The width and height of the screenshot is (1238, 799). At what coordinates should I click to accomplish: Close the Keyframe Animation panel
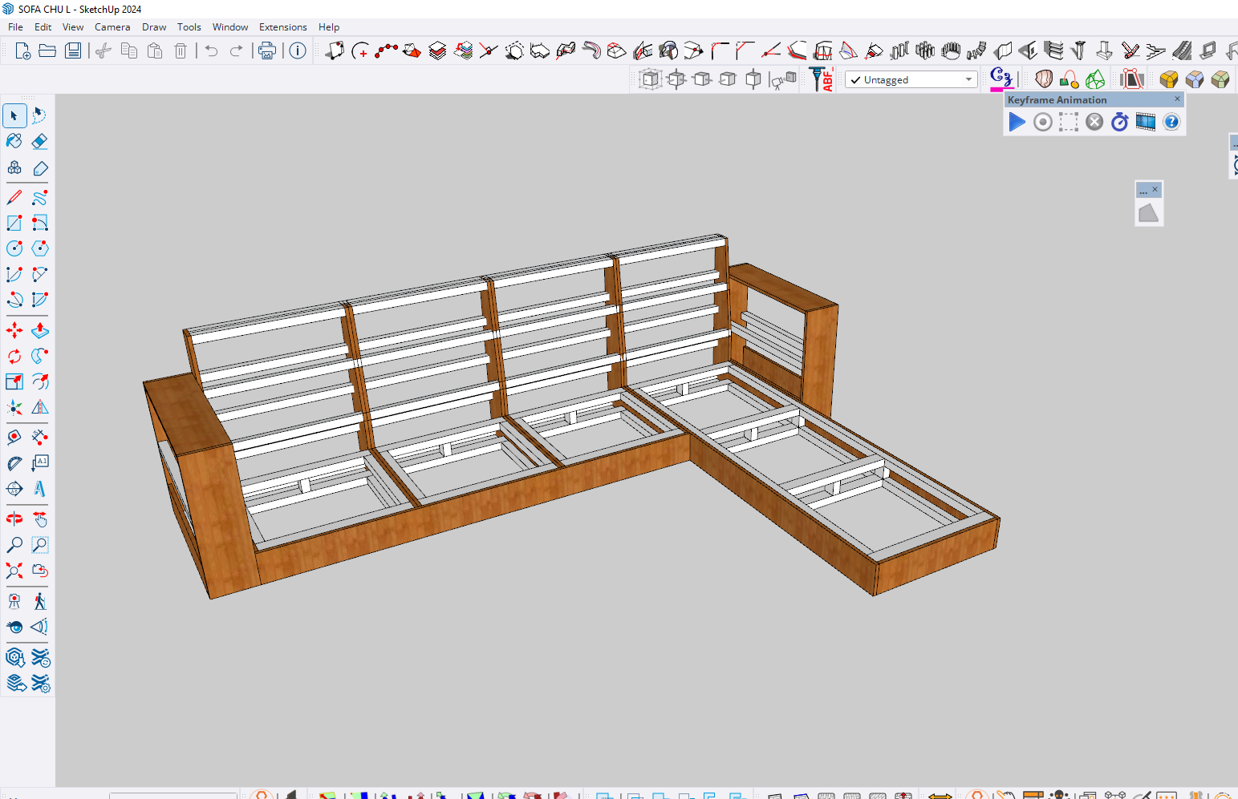tap(1177, 99)
